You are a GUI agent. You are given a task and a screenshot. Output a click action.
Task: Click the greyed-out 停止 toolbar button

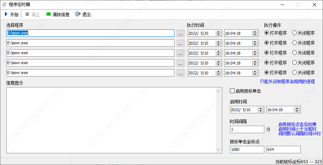pyautogui.click(x=32, y=15)
